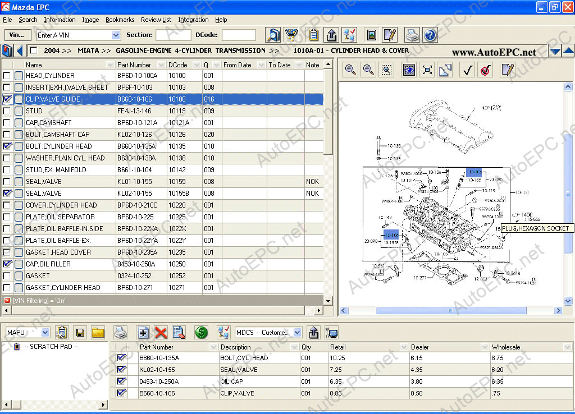Viewport: 575px width, 414px height.
Task: Open help with the question mark icon
Action: (430, 35)
